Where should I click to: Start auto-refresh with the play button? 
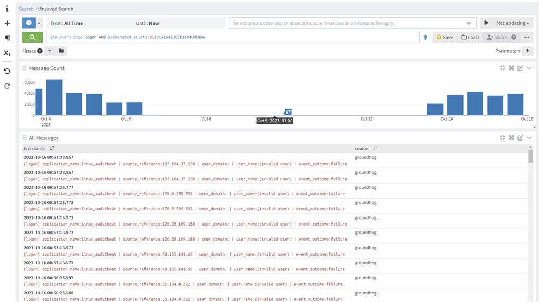pyautogui.click(x=486, y=23)
